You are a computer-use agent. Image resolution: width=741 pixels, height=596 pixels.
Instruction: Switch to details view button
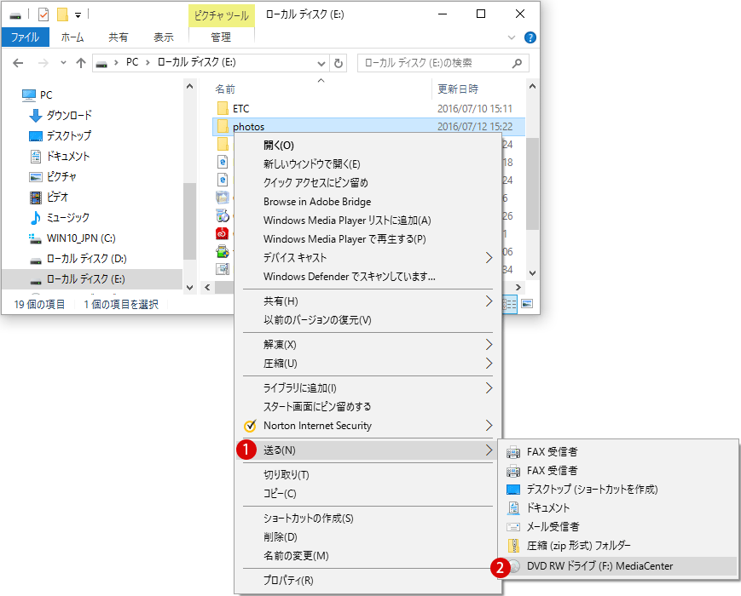click(x=512, y=303)
